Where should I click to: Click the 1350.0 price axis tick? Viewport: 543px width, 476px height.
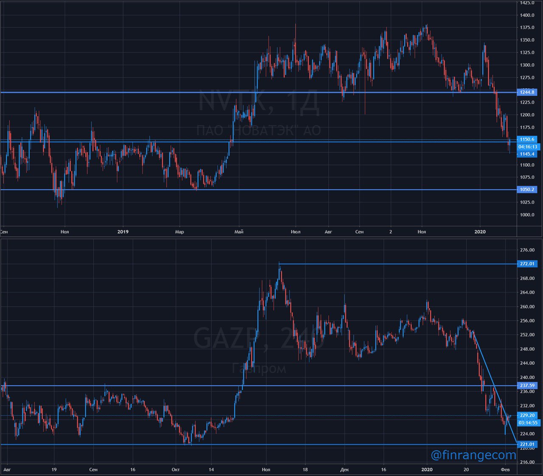(527, 40)
